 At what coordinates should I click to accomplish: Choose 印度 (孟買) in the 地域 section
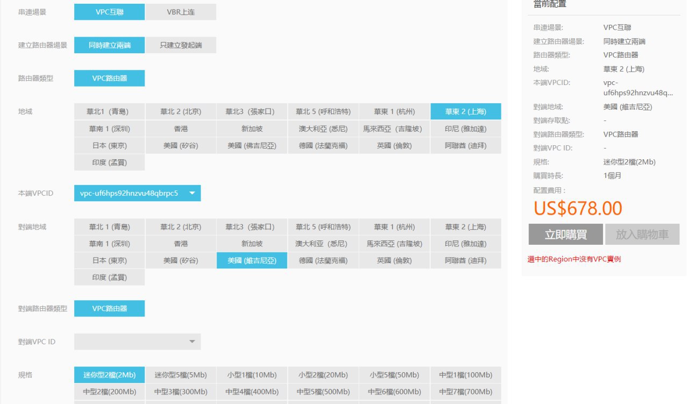point(109,162)
